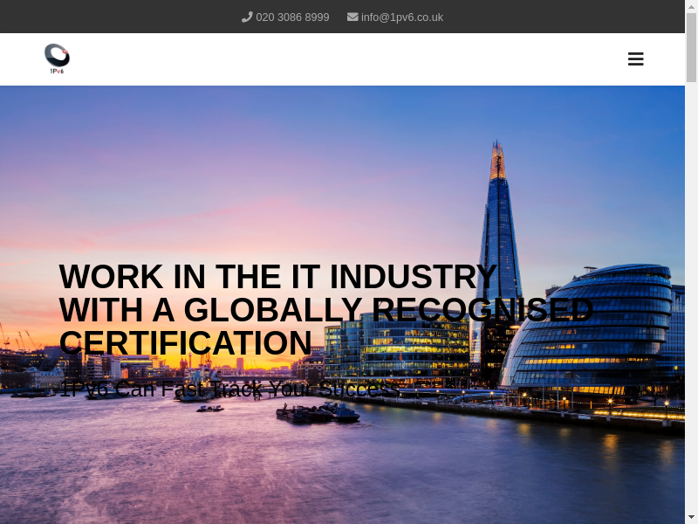698x524 pixels.
Task: Click the scrollbar down arrow
Action: coord(691,517)
